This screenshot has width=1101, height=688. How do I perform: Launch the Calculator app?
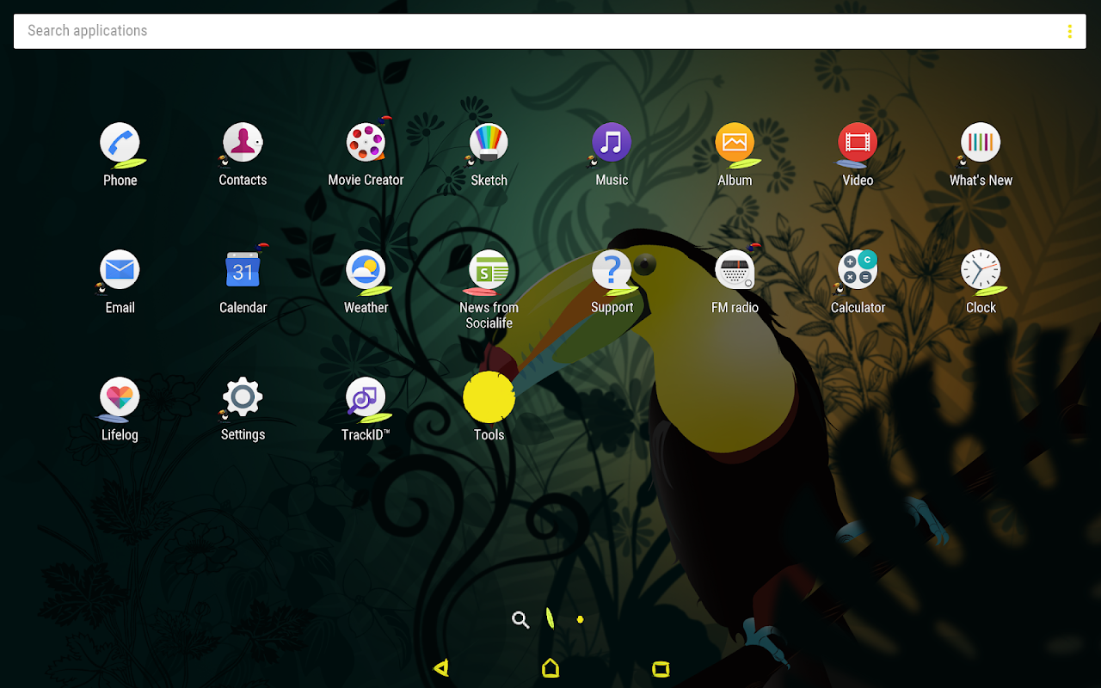[x=858, y=271]
